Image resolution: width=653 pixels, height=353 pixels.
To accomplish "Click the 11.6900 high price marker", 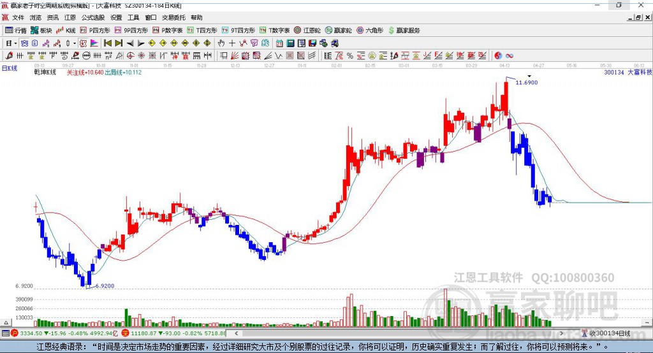I will (x=527, y=82).
